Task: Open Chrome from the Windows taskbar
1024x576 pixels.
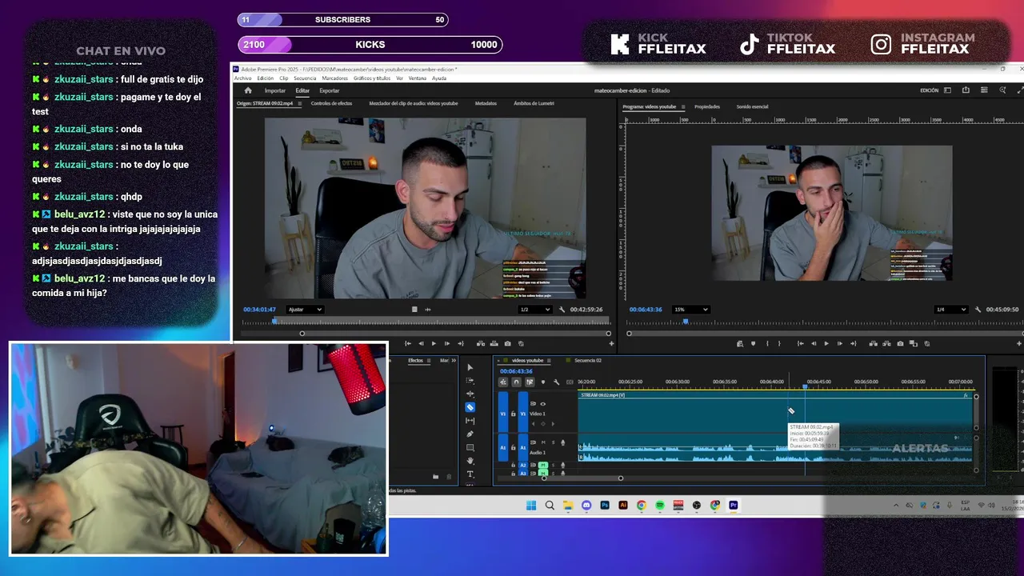Action: [642, 506]
